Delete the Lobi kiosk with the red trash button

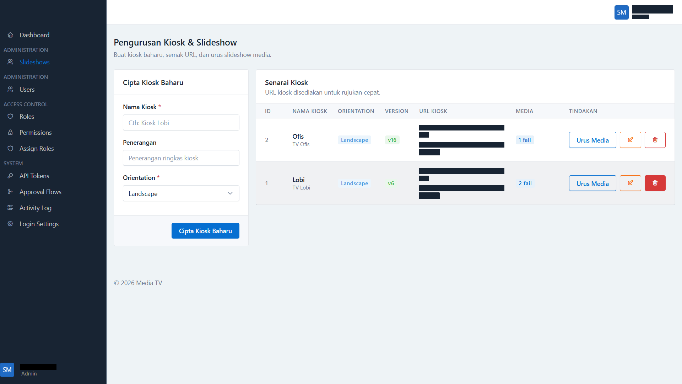tap(655, 183)
